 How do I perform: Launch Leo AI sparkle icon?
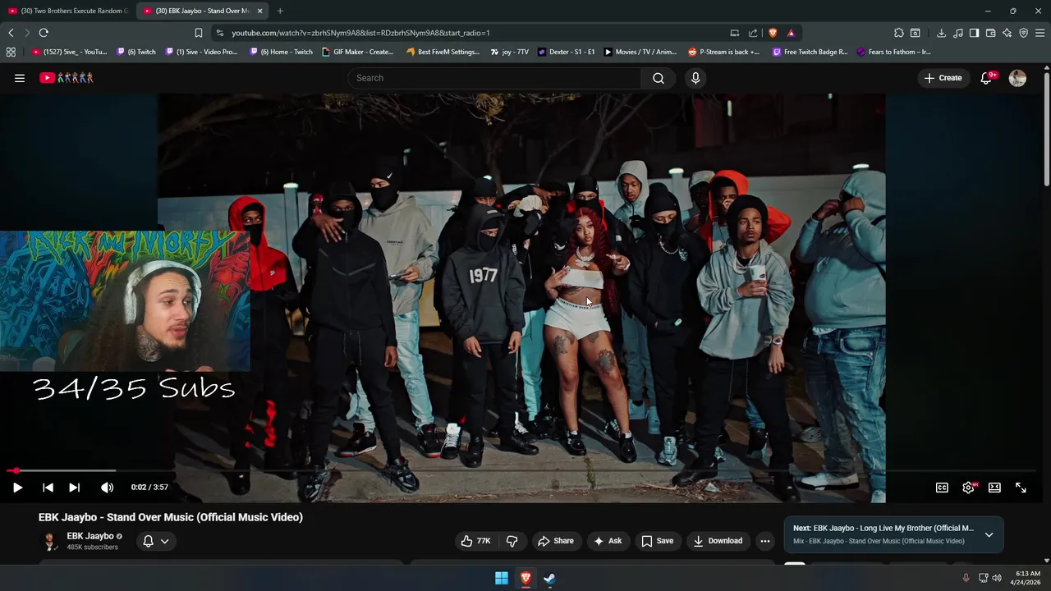1007,33
